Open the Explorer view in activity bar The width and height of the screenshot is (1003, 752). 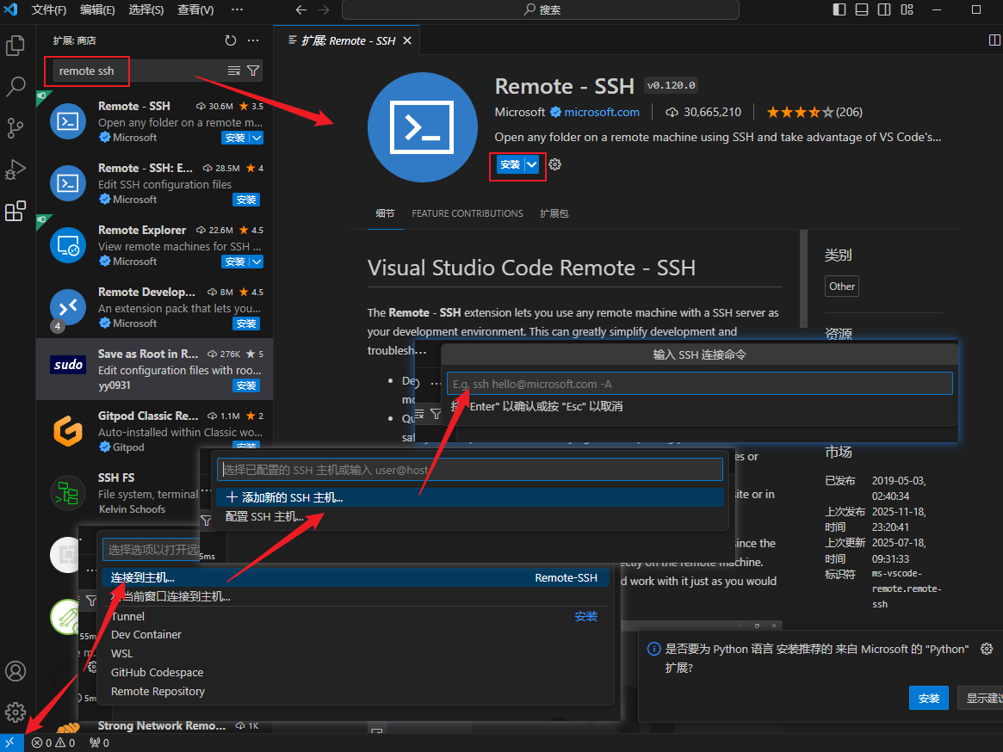click(x=15, y=46)
